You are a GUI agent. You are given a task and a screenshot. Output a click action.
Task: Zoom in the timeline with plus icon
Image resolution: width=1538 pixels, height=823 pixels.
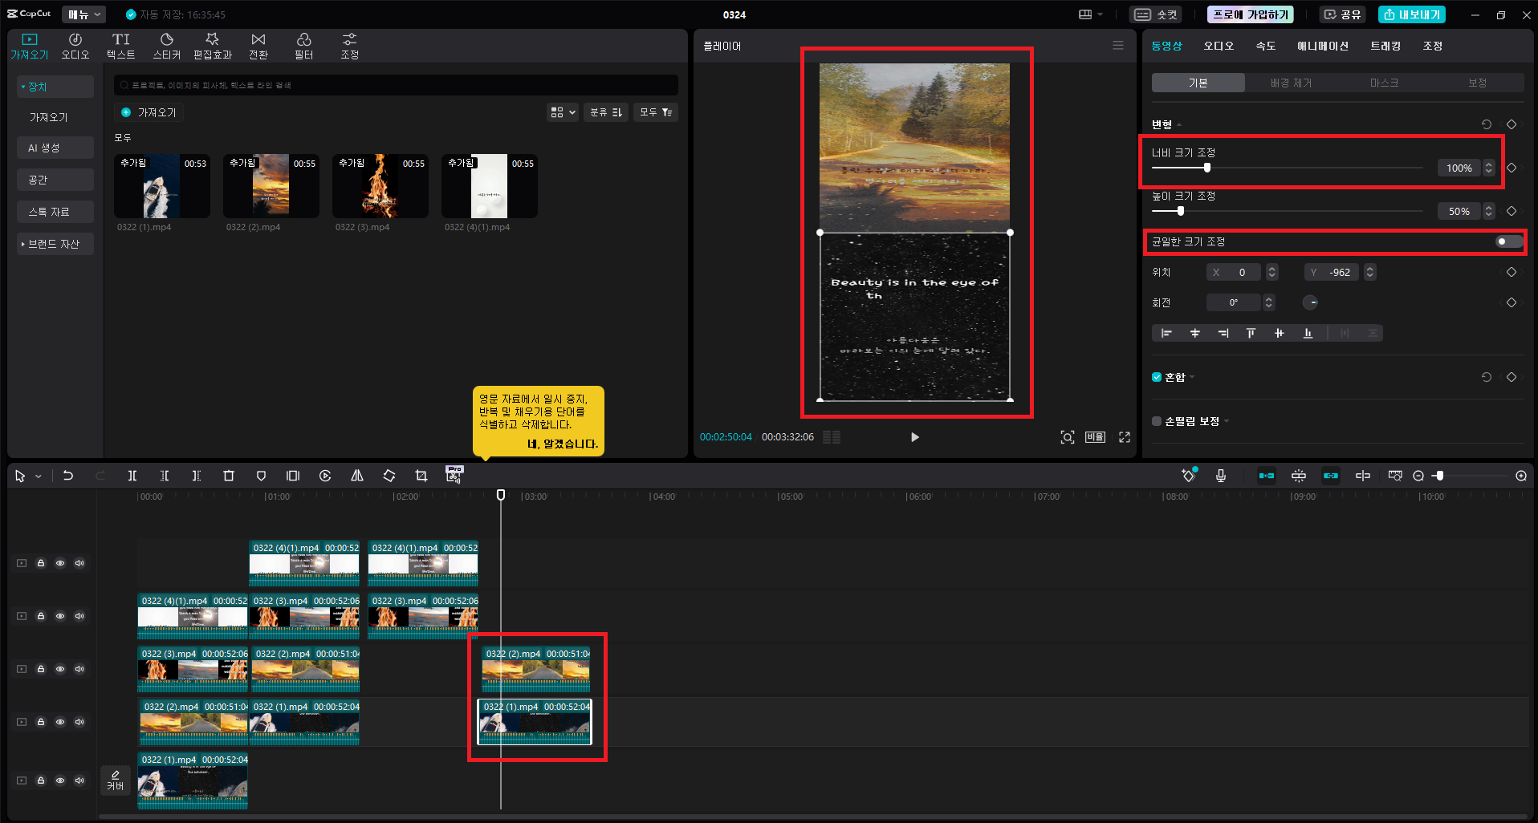[1521, 476]
